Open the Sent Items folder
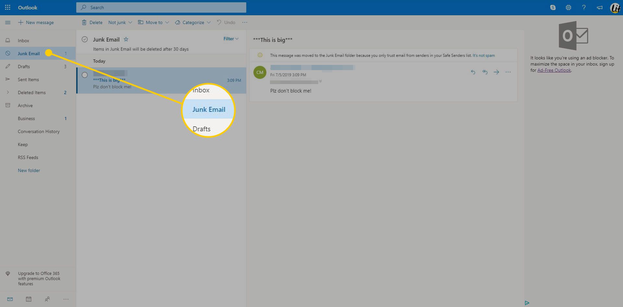The width and height of the screenshot is (623, 307). [38, 80]
